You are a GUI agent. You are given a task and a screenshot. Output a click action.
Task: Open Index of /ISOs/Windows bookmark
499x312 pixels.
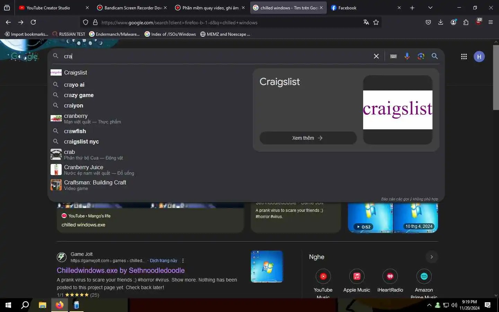coord(170,34)
